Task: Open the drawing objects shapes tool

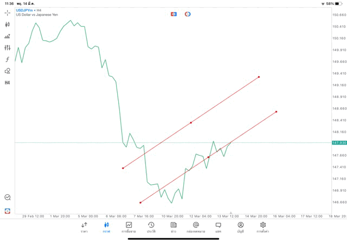Action: tap(8, 71)
